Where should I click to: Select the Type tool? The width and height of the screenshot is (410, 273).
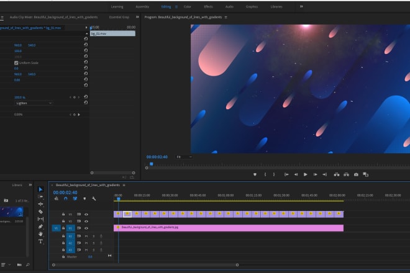click(x=40, y=241)
